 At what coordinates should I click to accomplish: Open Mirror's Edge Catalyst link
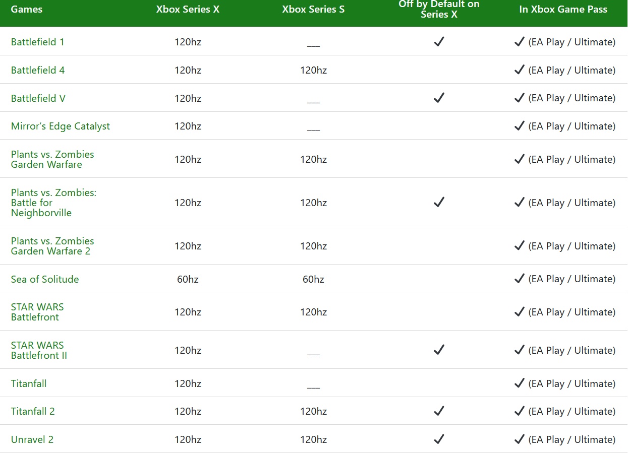click(x=61, y=126)
